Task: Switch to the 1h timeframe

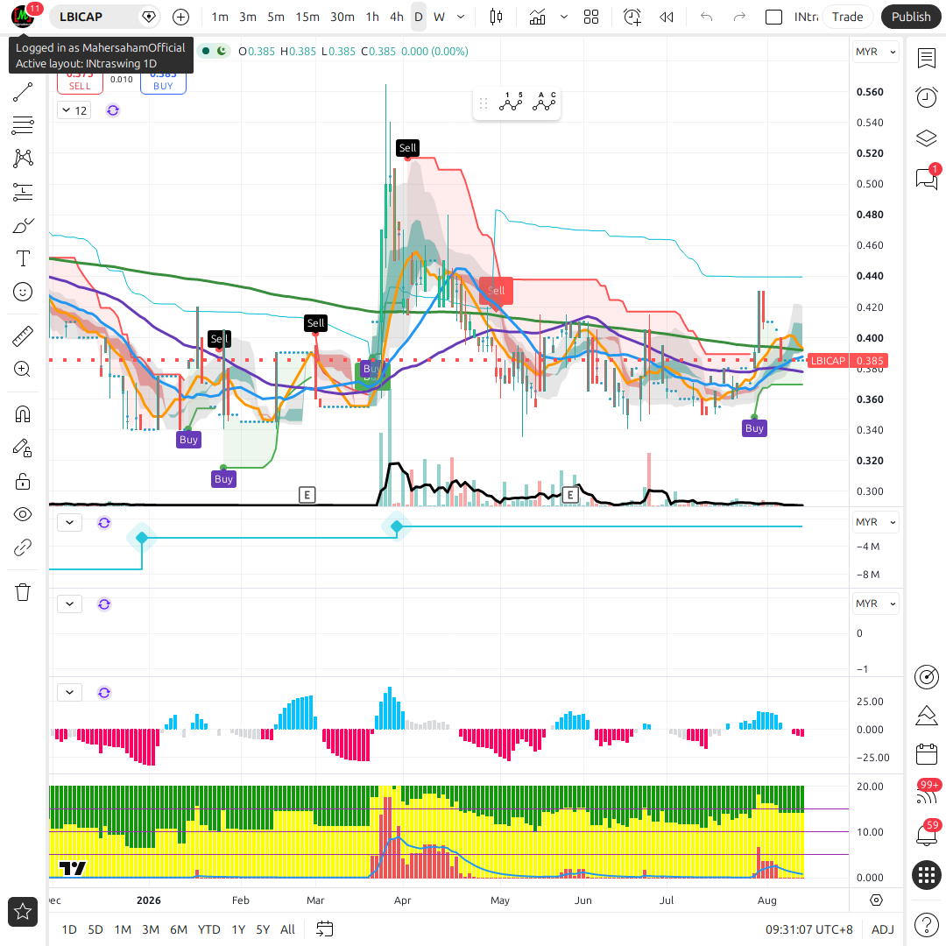Action: pos(372,17)
